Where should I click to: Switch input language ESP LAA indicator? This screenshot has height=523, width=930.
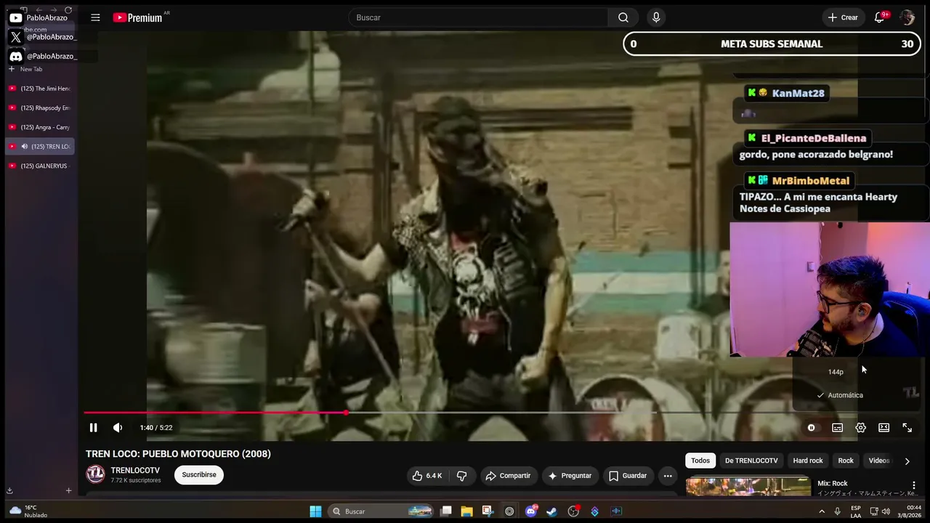point(856,511)
